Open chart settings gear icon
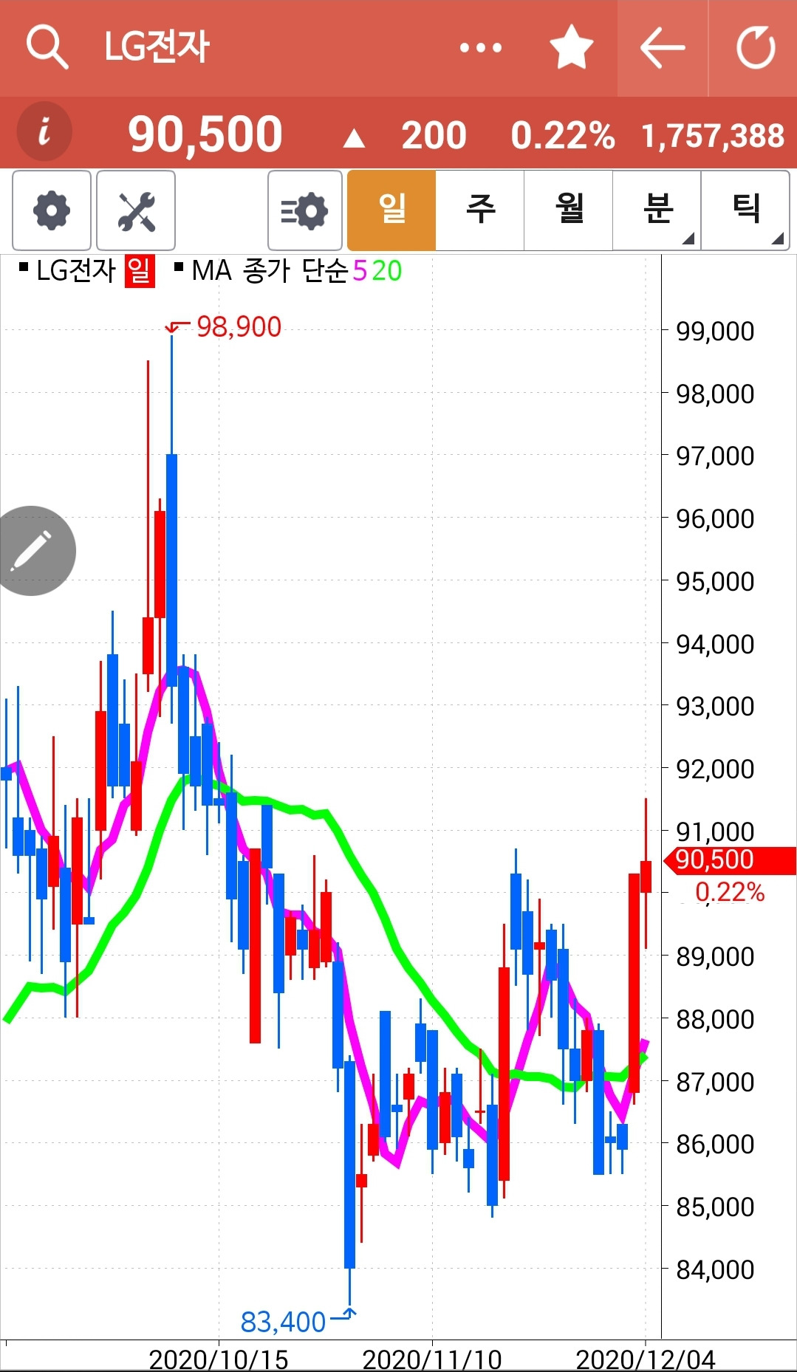The height and width of the screenshot is (1372, 797). 52,210
